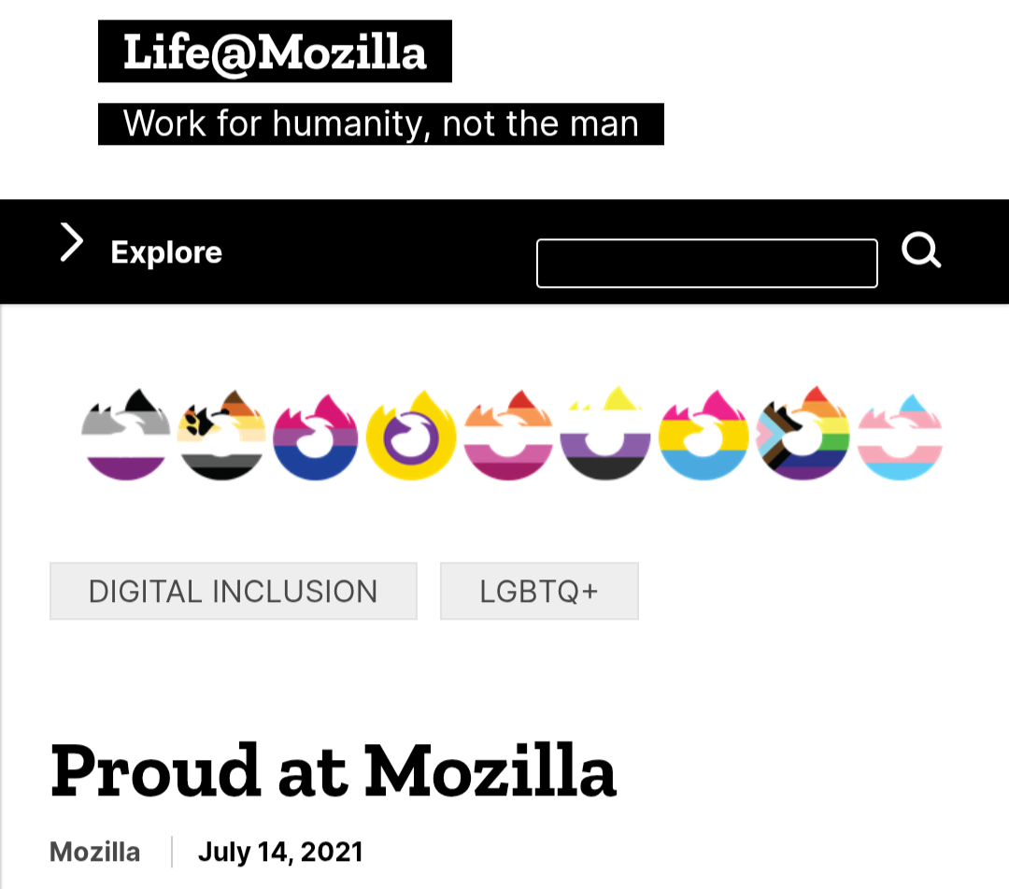Open the Digital Inclusion category tag
Viewport: 1009px width, 889px height.
point(233,591)
